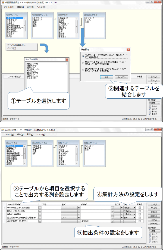Open 並び順 dropdown for MONTH row
The image size is (163, 250).
[x=122, y=208]
